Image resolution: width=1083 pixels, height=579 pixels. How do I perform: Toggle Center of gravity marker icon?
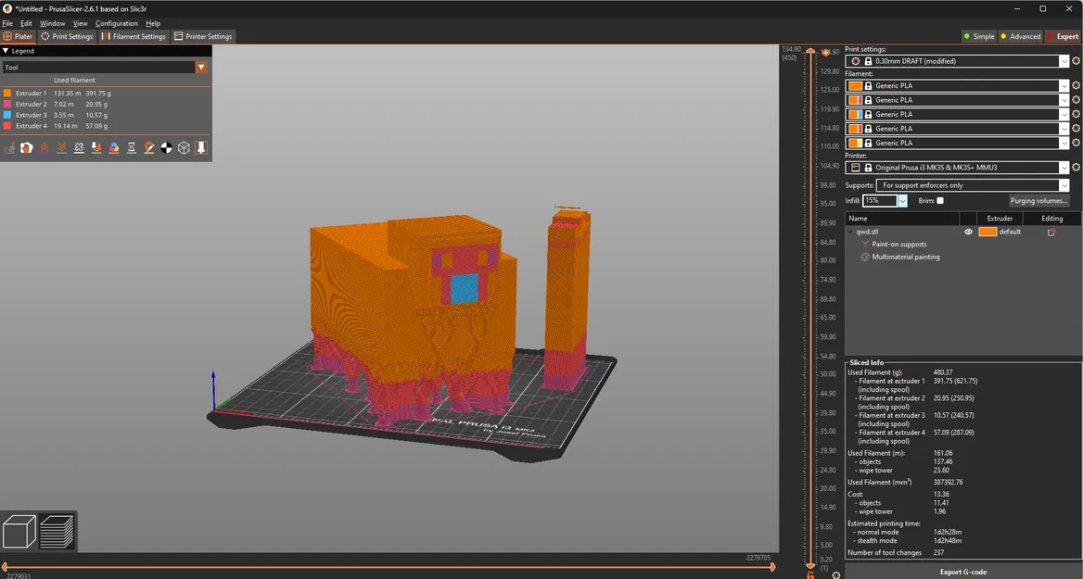[167, 147]
